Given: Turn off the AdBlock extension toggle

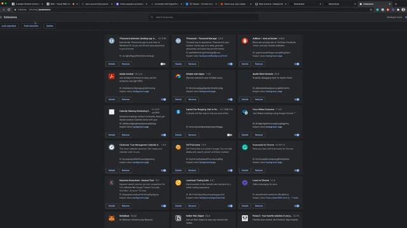Looking at the screenshot, I should point(297,64).
